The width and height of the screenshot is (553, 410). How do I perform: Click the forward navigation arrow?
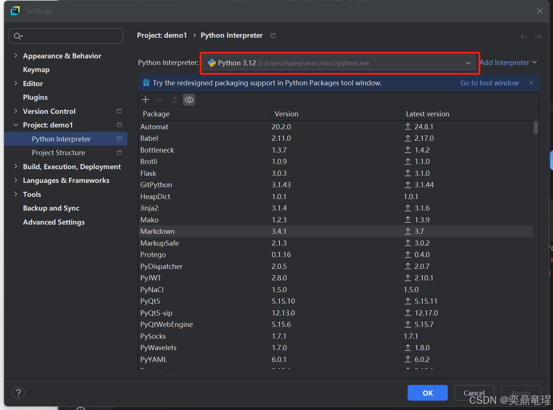click(x=538, y=36)
